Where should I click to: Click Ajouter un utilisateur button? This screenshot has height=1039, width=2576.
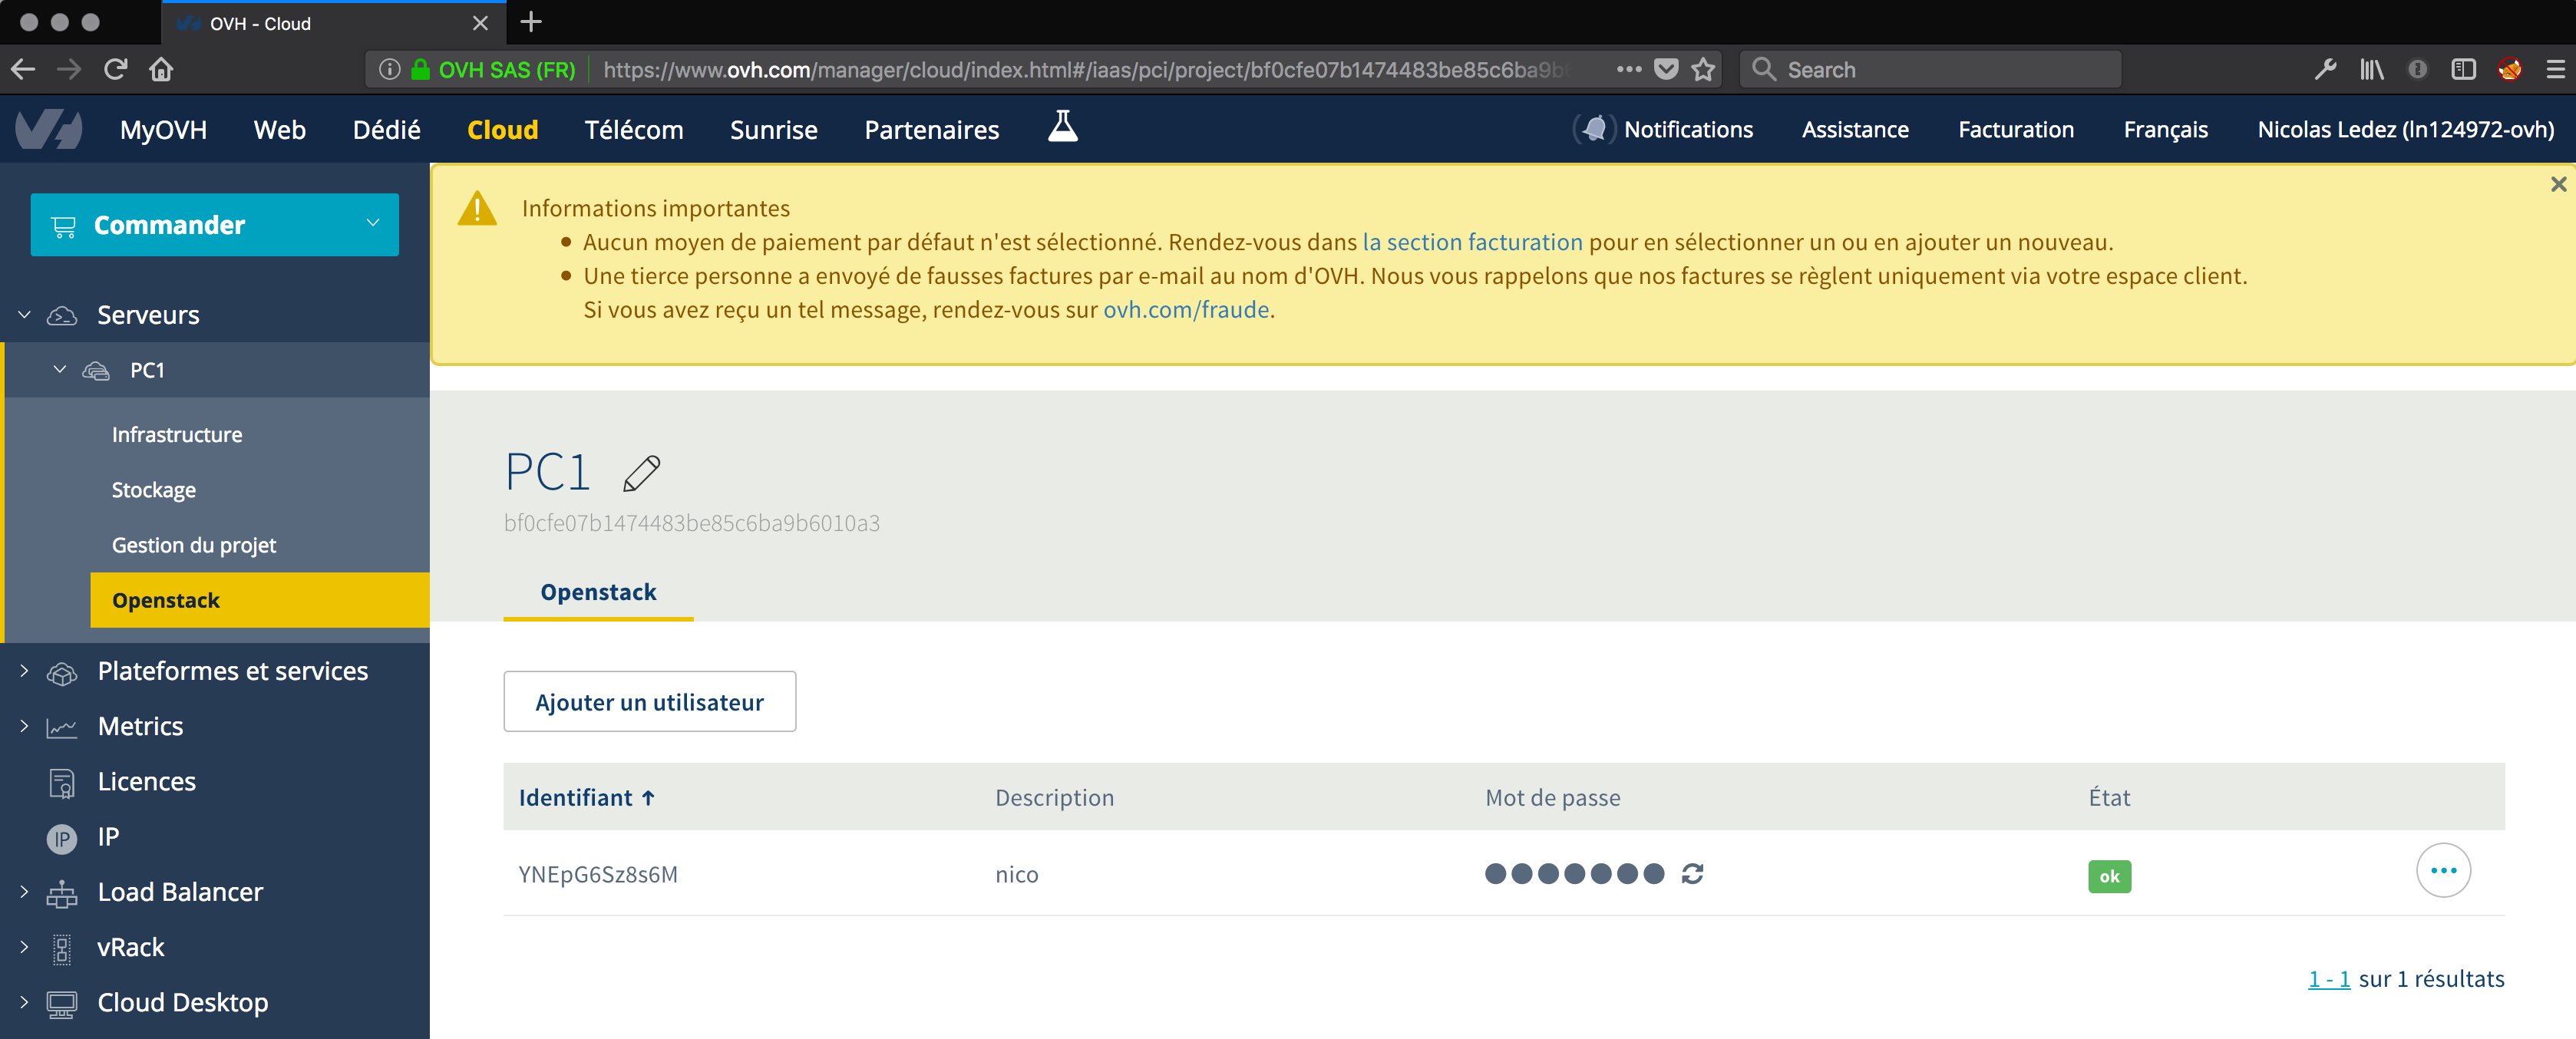click(650, 702)
